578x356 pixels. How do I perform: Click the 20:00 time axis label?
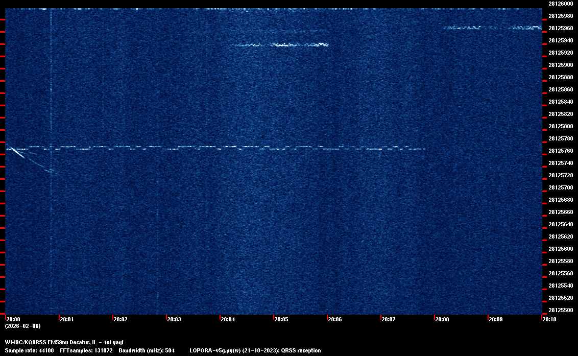[13, 319]
